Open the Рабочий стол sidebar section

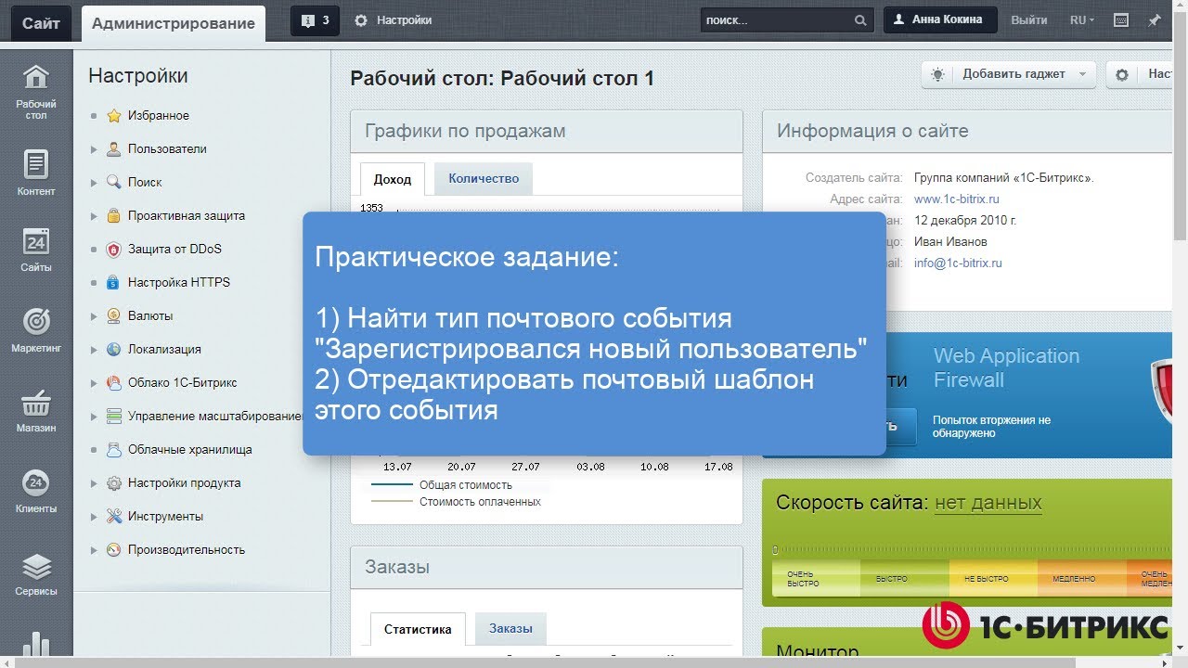pyautogui.click(x=36, y=92)
